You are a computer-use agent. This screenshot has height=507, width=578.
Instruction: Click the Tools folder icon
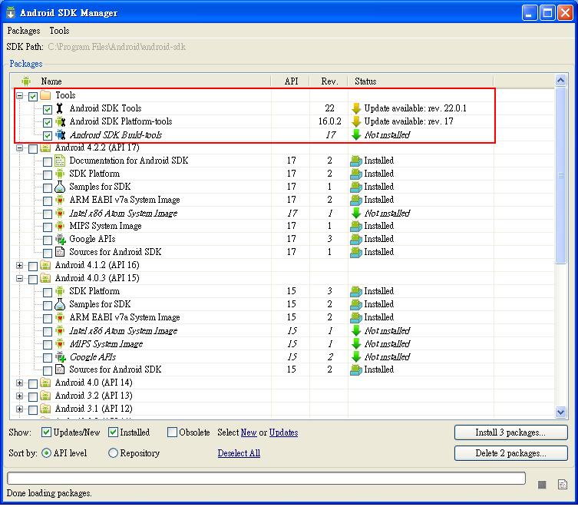pos(45,95)
